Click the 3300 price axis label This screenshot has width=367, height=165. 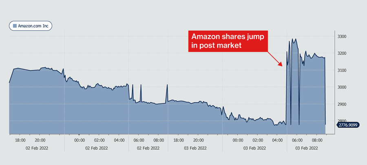[x=341, y=37]
